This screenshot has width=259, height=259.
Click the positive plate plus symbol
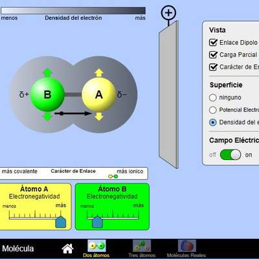click(168, 13)
